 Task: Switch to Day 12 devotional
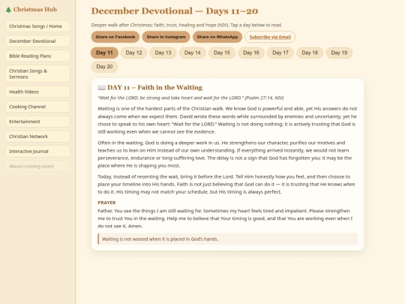tap(133, 53)
